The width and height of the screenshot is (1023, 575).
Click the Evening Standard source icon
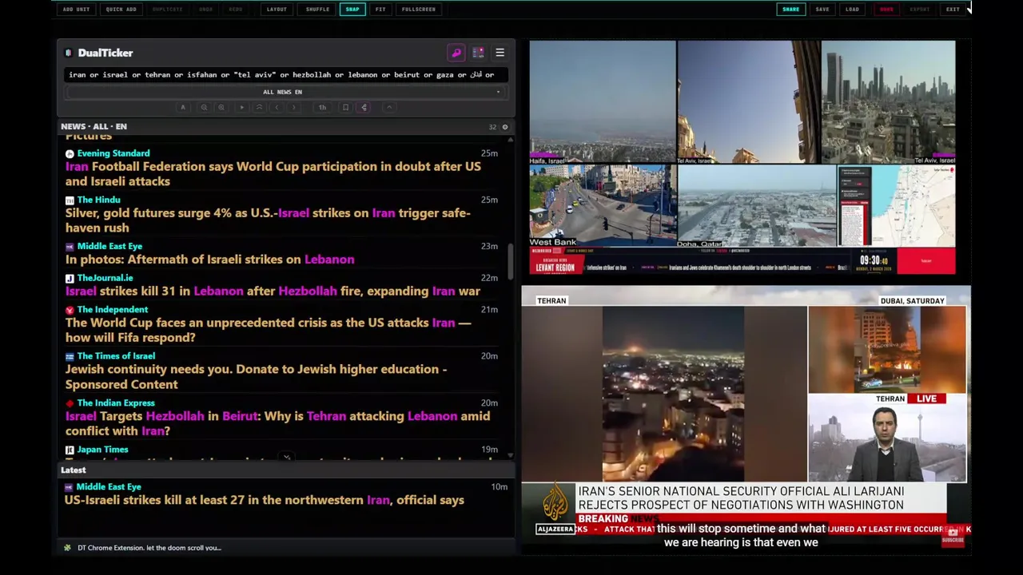point(70,153)
